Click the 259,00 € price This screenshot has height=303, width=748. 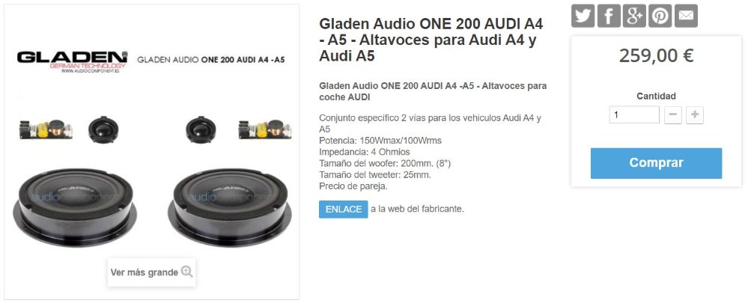pos(657,56)
